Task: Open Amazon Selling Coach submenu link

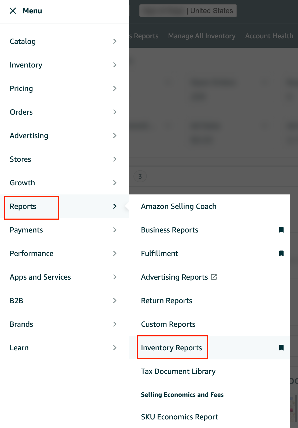Action: pyautogui.click(x=179, y=207)
